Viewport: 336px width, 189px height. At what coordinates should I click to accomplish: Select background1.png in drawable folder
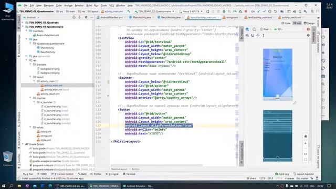coord(50,69)
